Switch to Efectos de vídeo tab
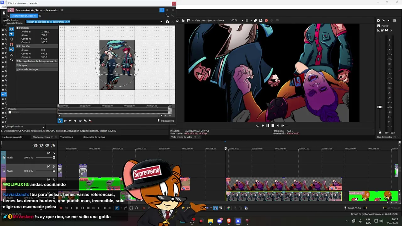This screenshot has height=226, width=402. point(41,137)
